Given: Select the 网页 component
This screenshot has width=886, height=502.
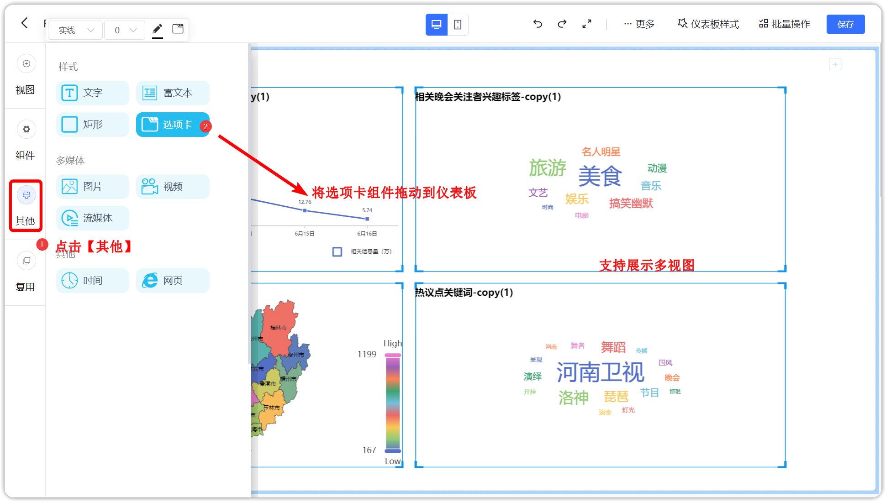Looking at the screenshot, I should click(x=173, y=280).
